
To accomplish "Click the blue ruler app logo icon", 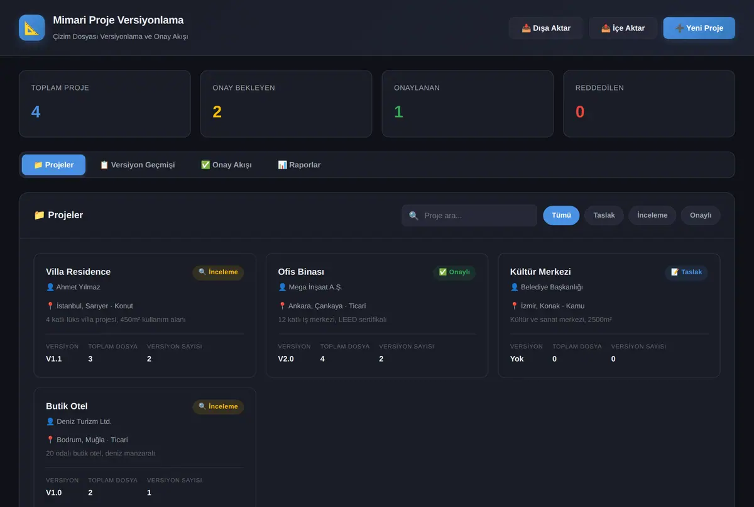I will point(32,28).
